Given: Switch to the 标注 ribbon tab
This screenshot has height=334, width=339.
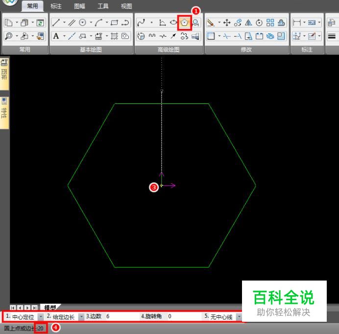Looking at the screenshot, I should tap(56, 6).
